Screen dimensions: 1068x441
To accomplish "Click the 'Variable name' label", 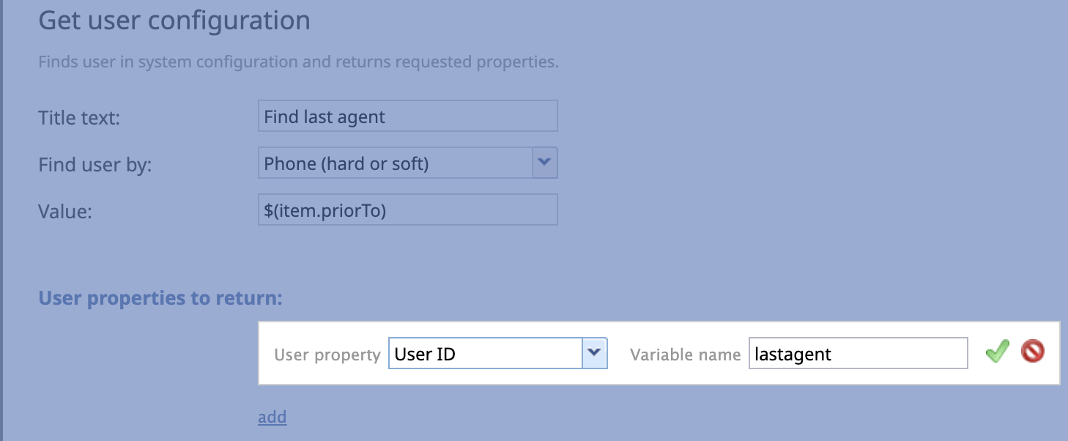I will tap(685, 355).
